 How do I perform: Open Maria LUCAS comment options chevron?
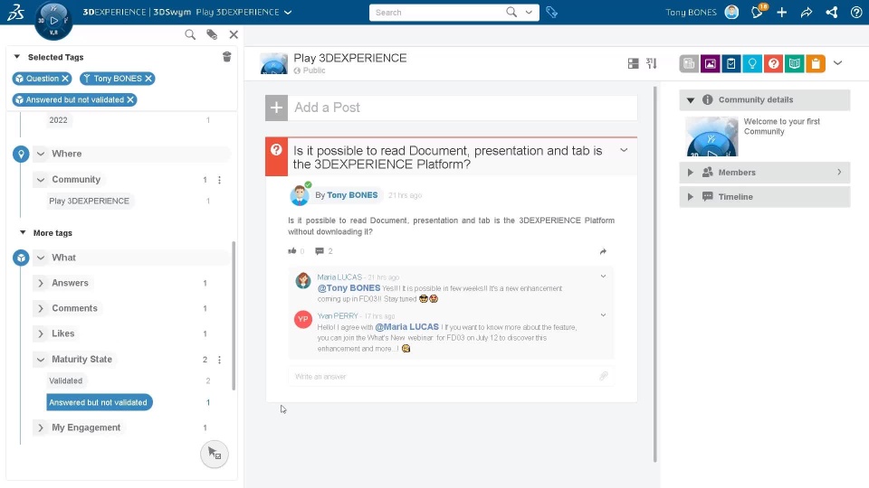click(603, 277)
